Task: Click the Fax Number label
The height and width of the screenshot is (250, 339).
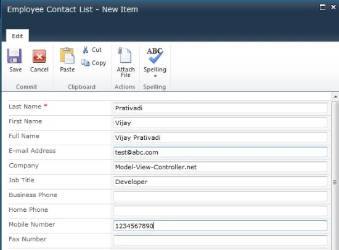Action: point(28,239)
